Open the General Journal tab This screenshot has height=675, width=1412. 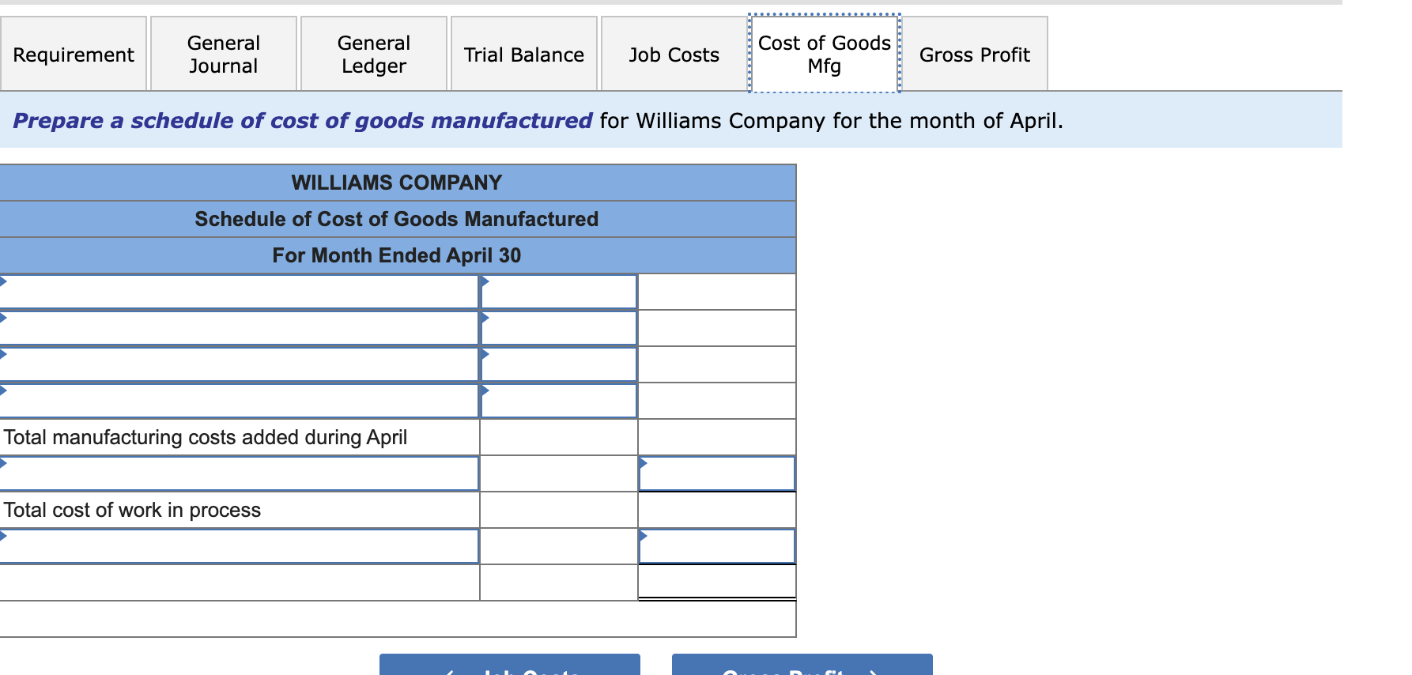pyautogui.click(x=223, y=53)
